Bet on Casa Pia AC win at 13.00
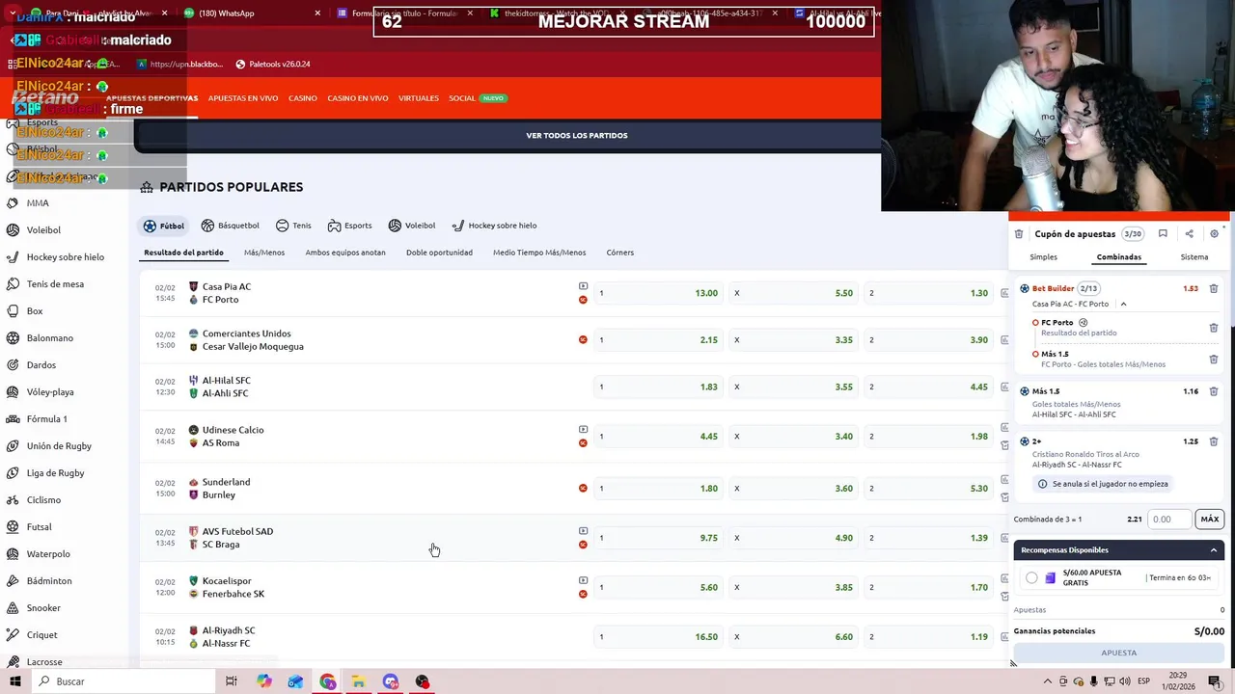Viewport: 1235px width, 694px height. (659, 293)
